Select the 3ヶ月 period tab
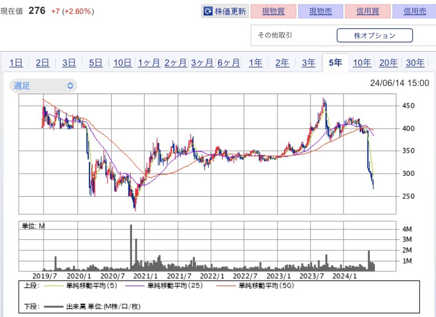The image size is (436, 317). click(x=202, y=63)
